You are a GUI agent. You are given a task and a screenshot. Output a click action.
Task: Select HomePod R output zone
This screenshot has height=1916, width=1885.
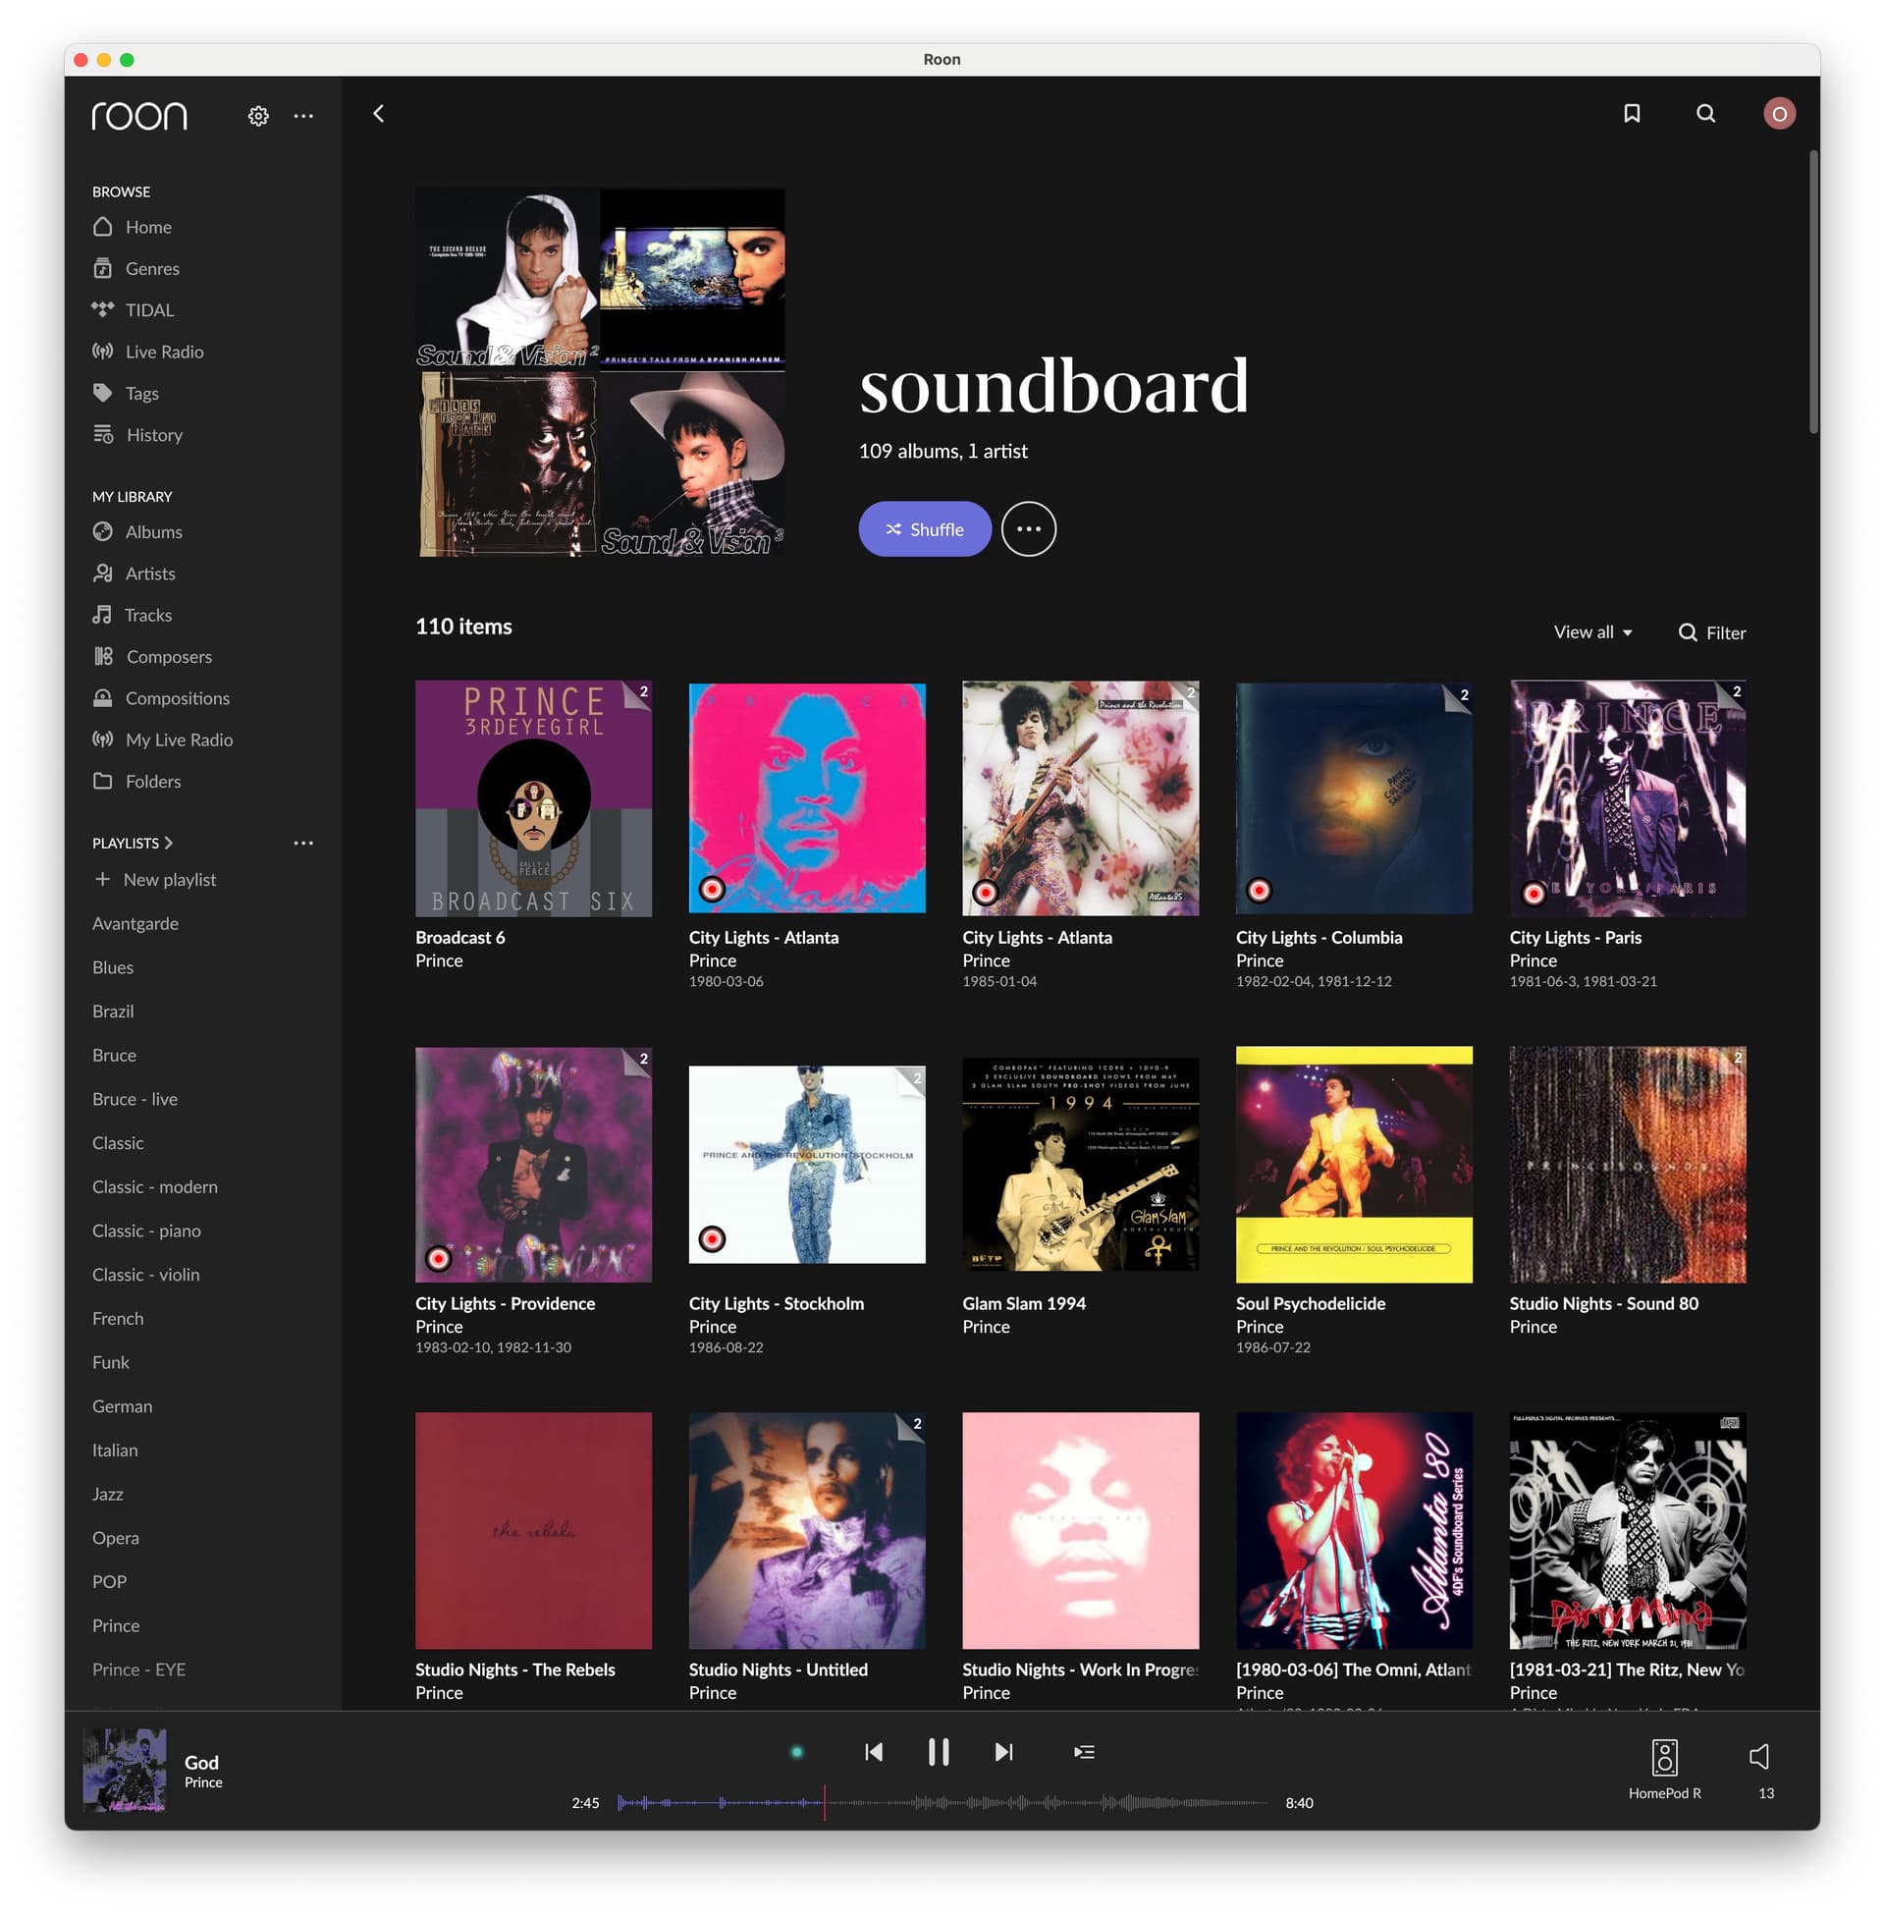click(x=1664, y=1770)
